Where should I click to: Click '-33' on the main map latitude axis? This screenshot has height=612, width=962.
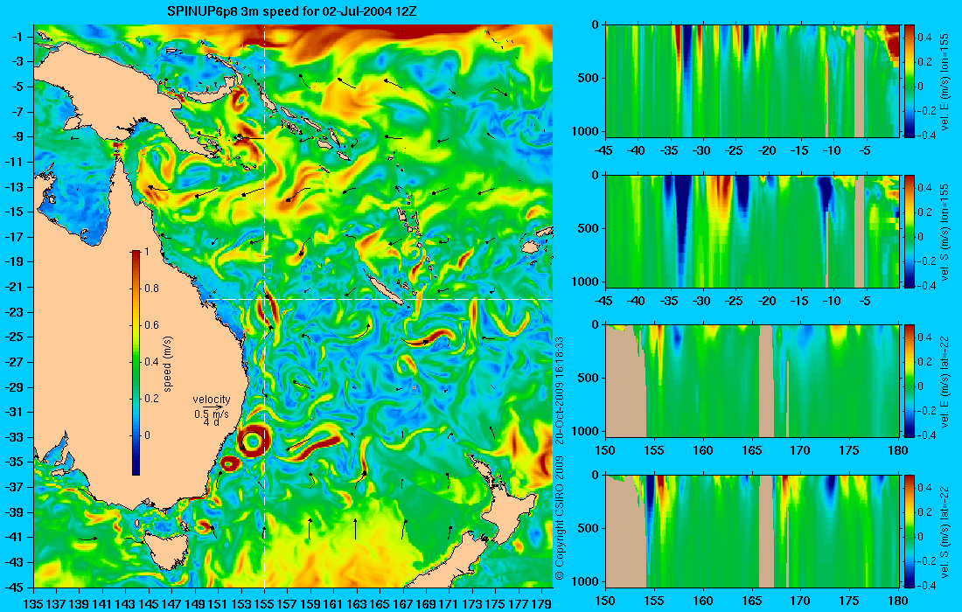pos(17,437)
